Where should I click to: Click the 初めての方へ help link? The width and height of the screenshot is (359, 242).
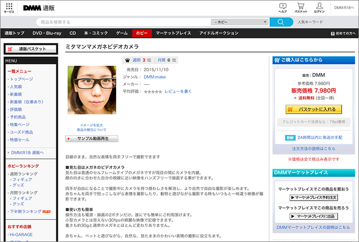point(343,33)
